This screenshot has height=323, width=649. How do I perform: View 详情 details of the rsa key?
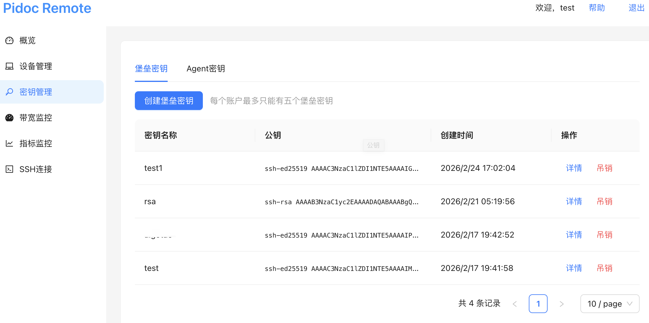click(574, 202)
